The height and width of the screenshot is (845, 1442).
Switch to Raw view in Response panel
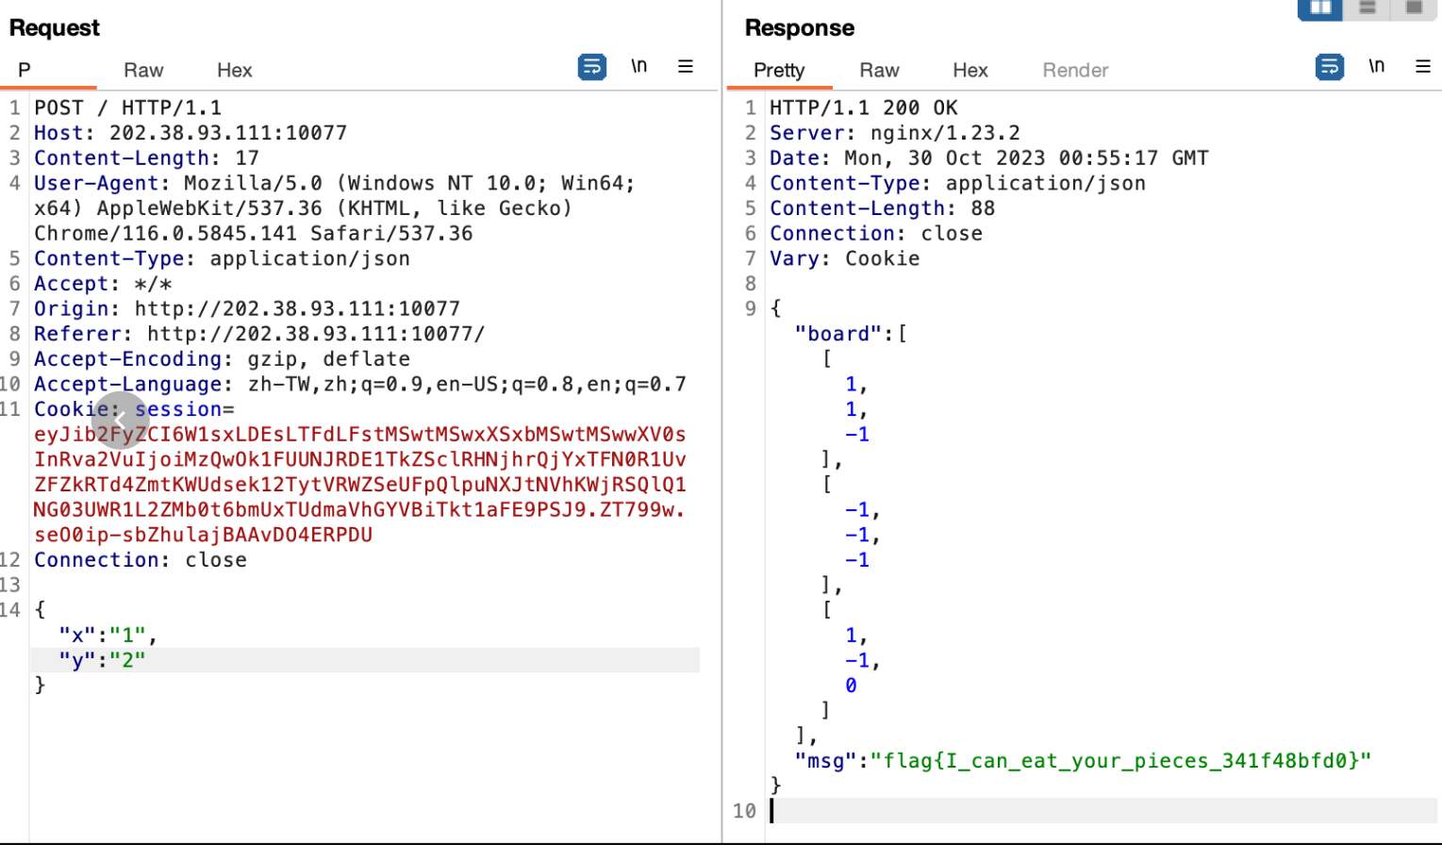(879, 71)
